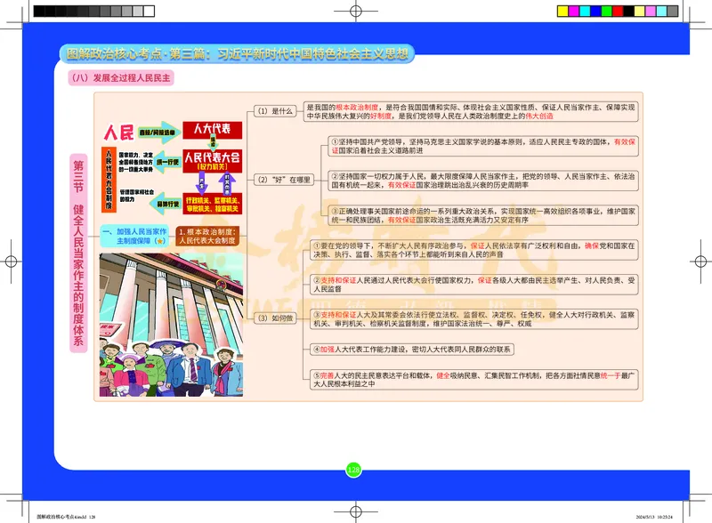The width and height of the screenshot is (712, 523).
Task: Click the downward "产生" arrow icon
Action: tap(200, 184)
